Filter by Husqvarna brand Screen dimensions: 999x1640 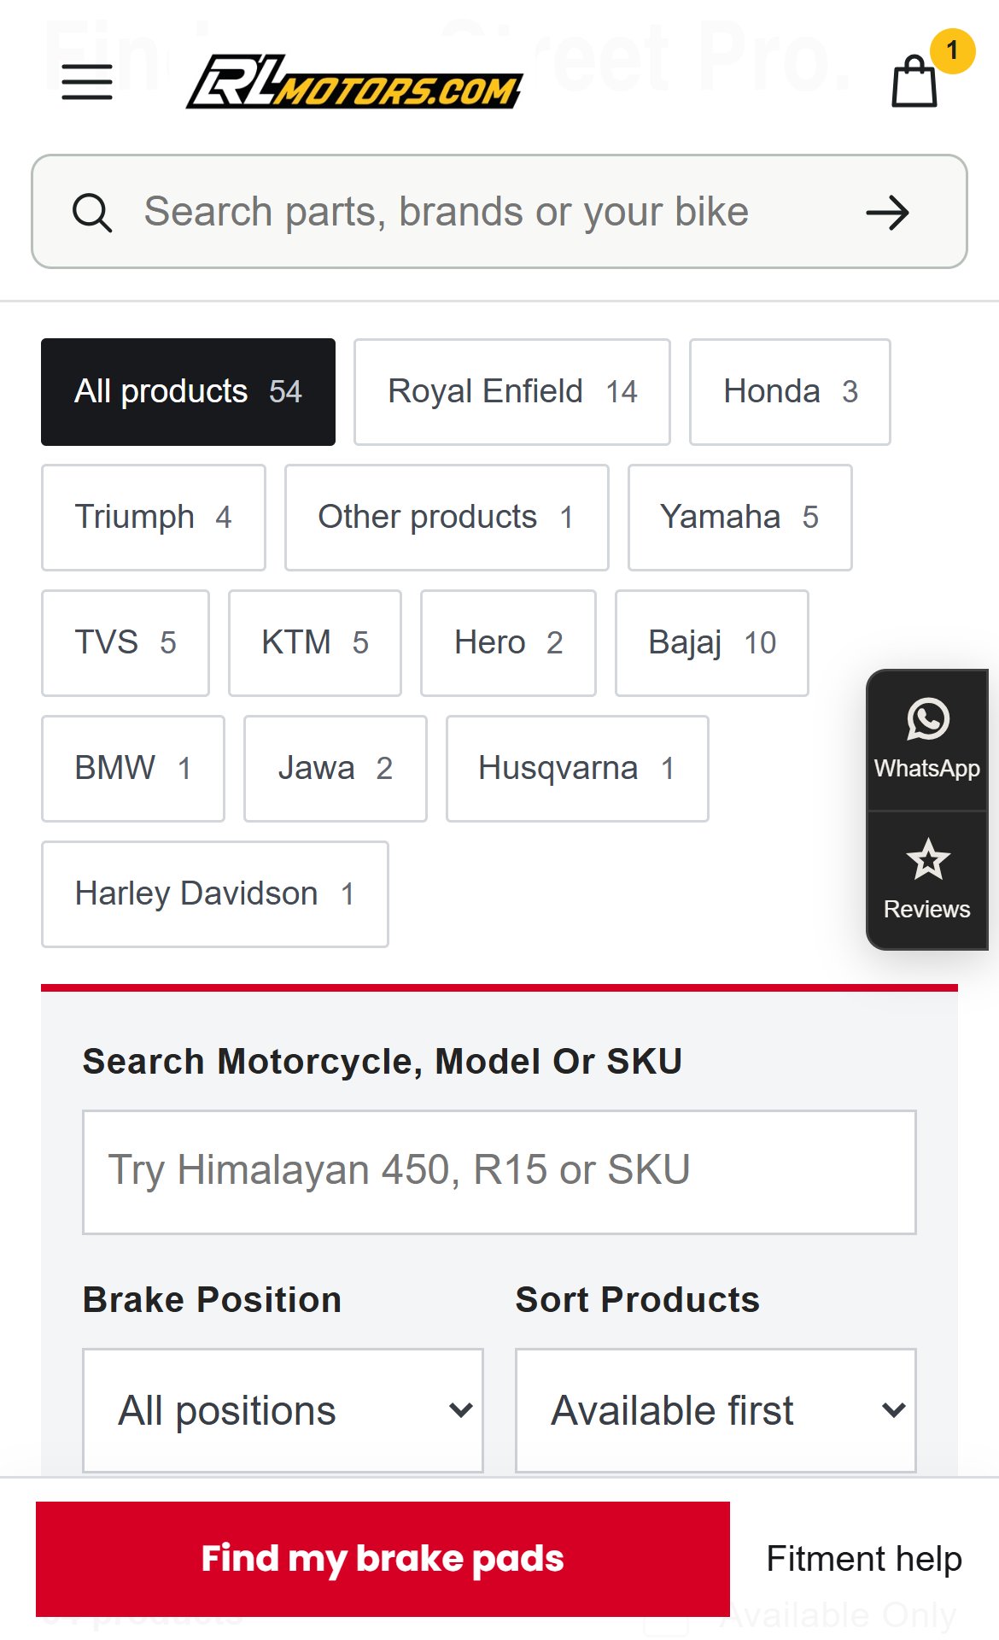577,769
